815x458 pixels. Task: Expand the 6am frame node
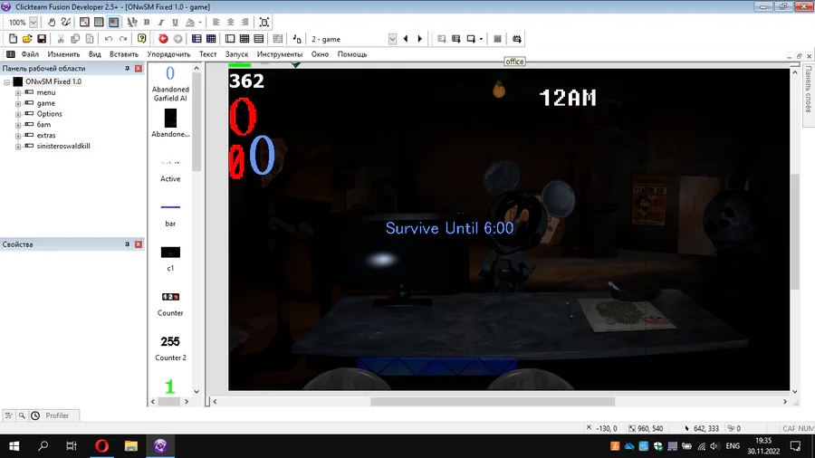pyautogui.click(x=18, y=125)
